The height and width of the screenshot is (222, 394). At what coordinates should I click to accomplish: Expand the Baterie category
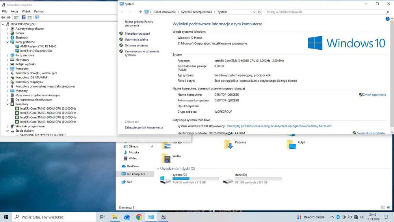click(x=7, y=33)
